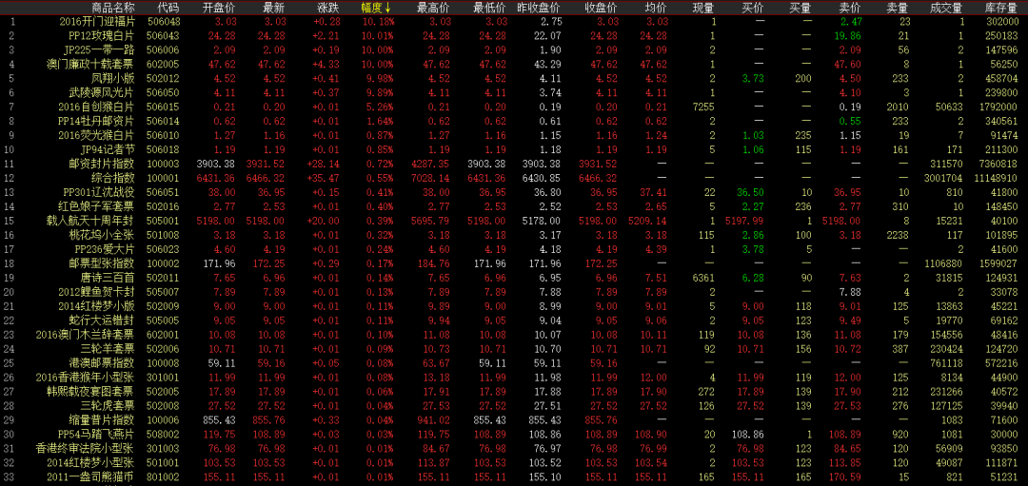Sort by the 昨收盘价 header
This screenshot has height=486, width=1028.
[x=539, y=8]
